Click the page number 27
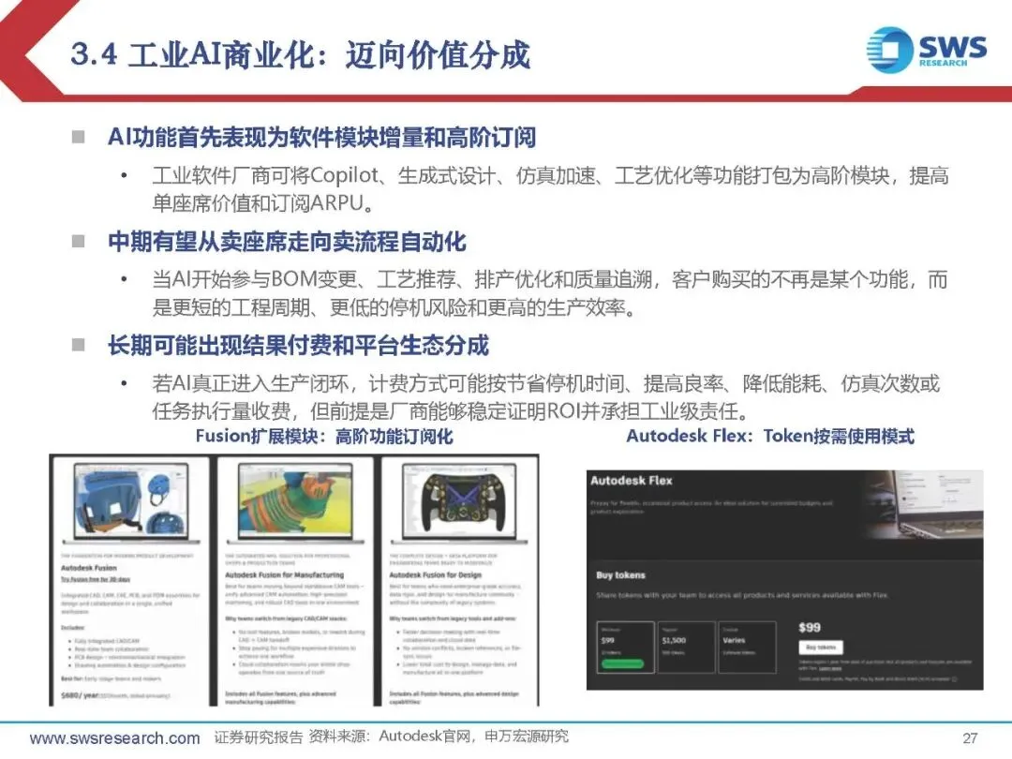Image resolution: width=1012 pixels, height=759 pixels. [x=970, y=738]
